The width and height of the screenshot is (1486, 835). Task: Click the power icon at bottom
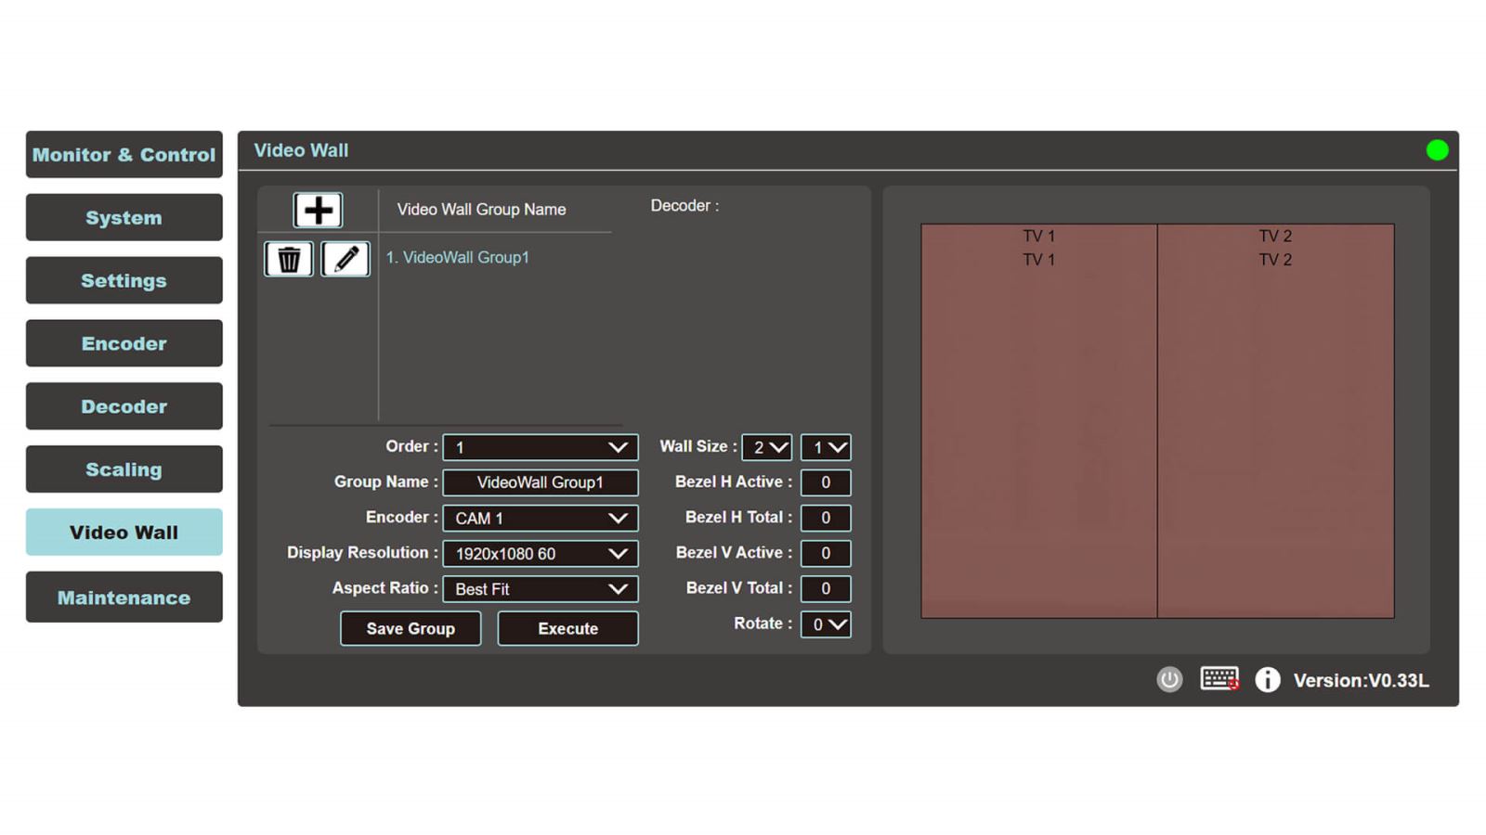coord(1169,679)
